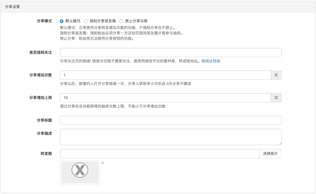Viewport: 316px width, 194px height.
Task: Click the 分享设置 panel heading
Action: click(12, 7)
